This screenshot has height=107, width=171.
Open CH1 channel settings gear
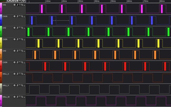[14, 5]
